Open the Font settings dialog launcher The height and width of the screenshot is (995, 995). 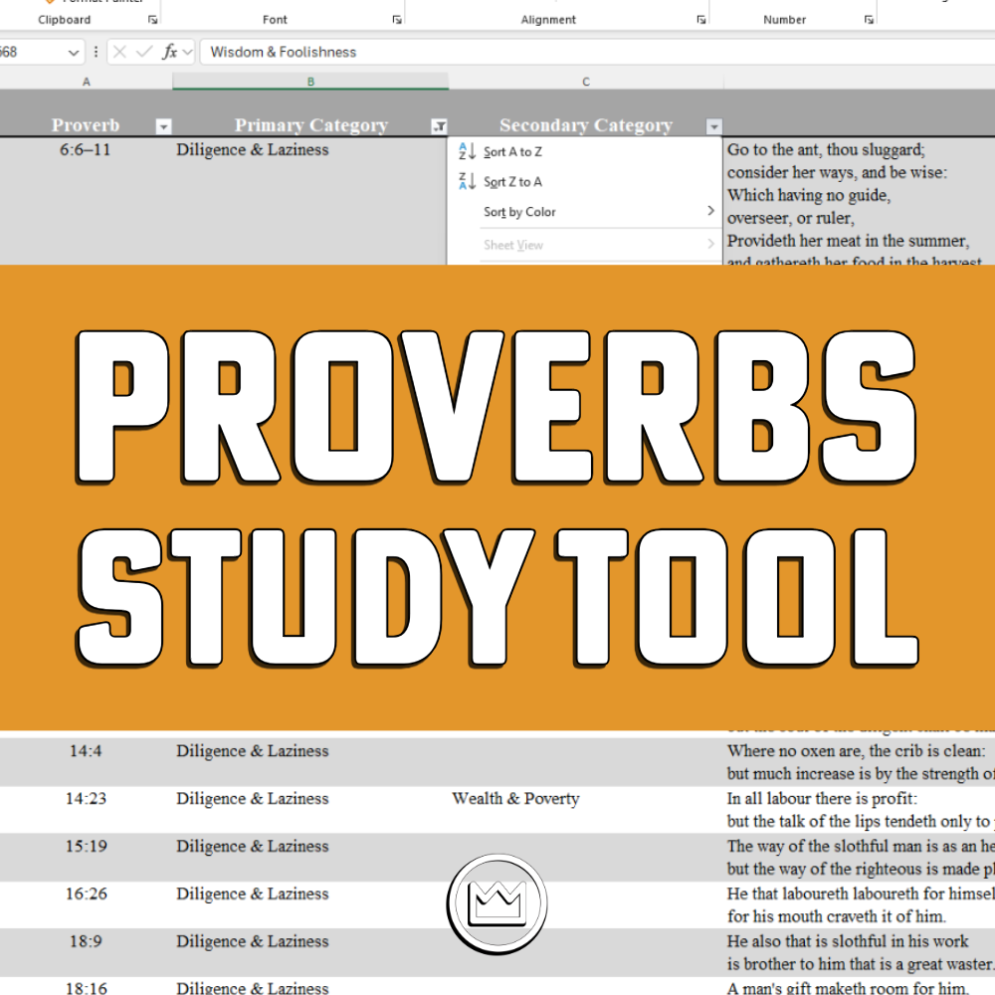coord(397,20)
